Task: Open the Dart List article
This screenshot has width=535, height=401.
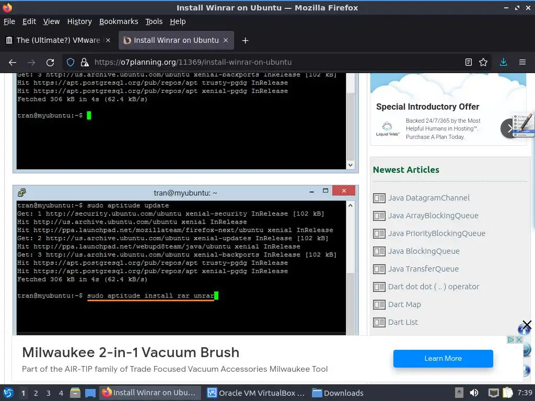Action: (403, 322)
